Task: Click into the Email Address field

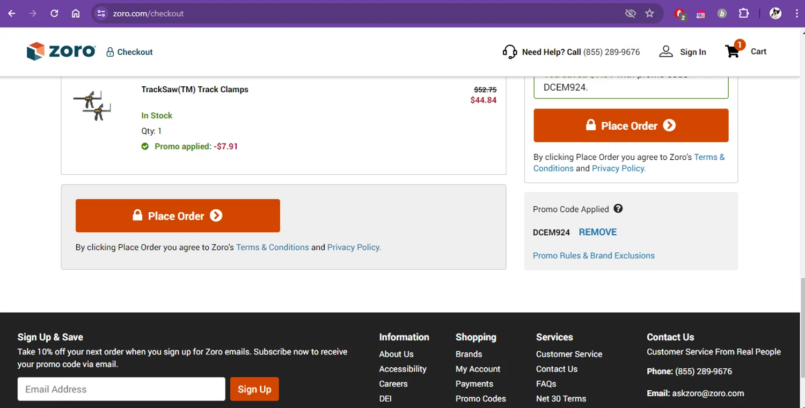Action: point(121,389)
